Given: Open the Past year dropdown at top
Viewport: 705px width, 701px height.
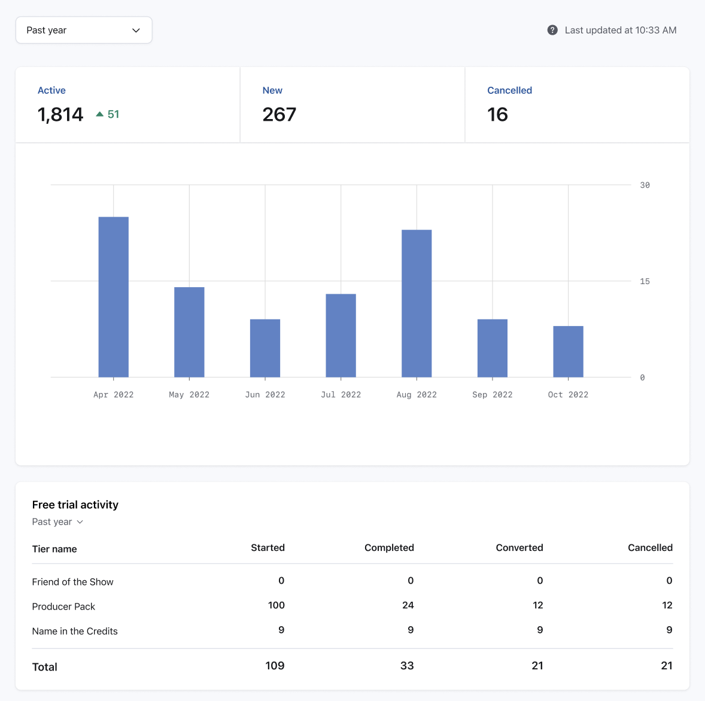Looking at the screenshot, I should (84, 30).
